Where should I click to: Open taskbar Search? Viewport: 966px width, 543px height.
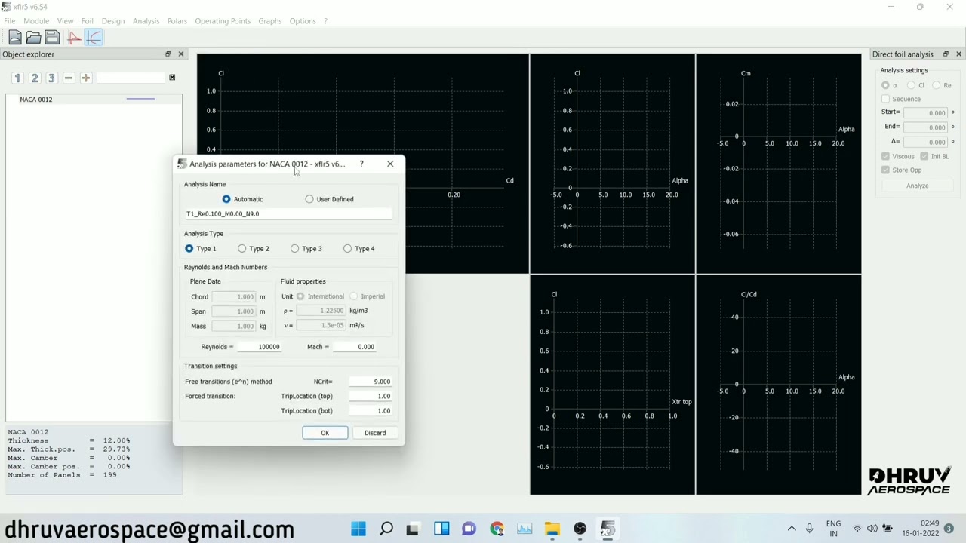(x=386, y=529)
